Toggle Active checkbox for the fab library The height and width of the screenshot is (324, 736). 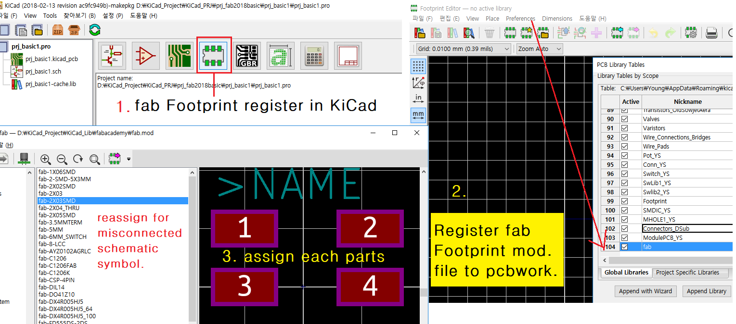click(625, 247)
